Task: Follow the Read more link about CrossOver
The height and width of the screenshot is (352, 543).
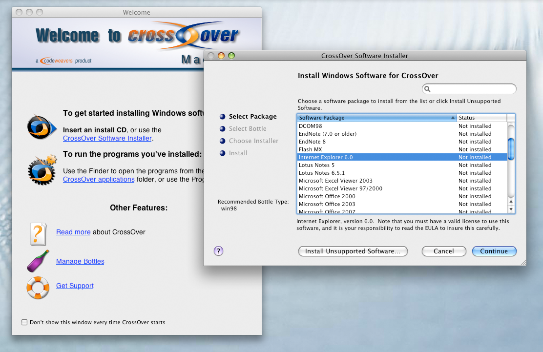Action: [x=73, y=232]
